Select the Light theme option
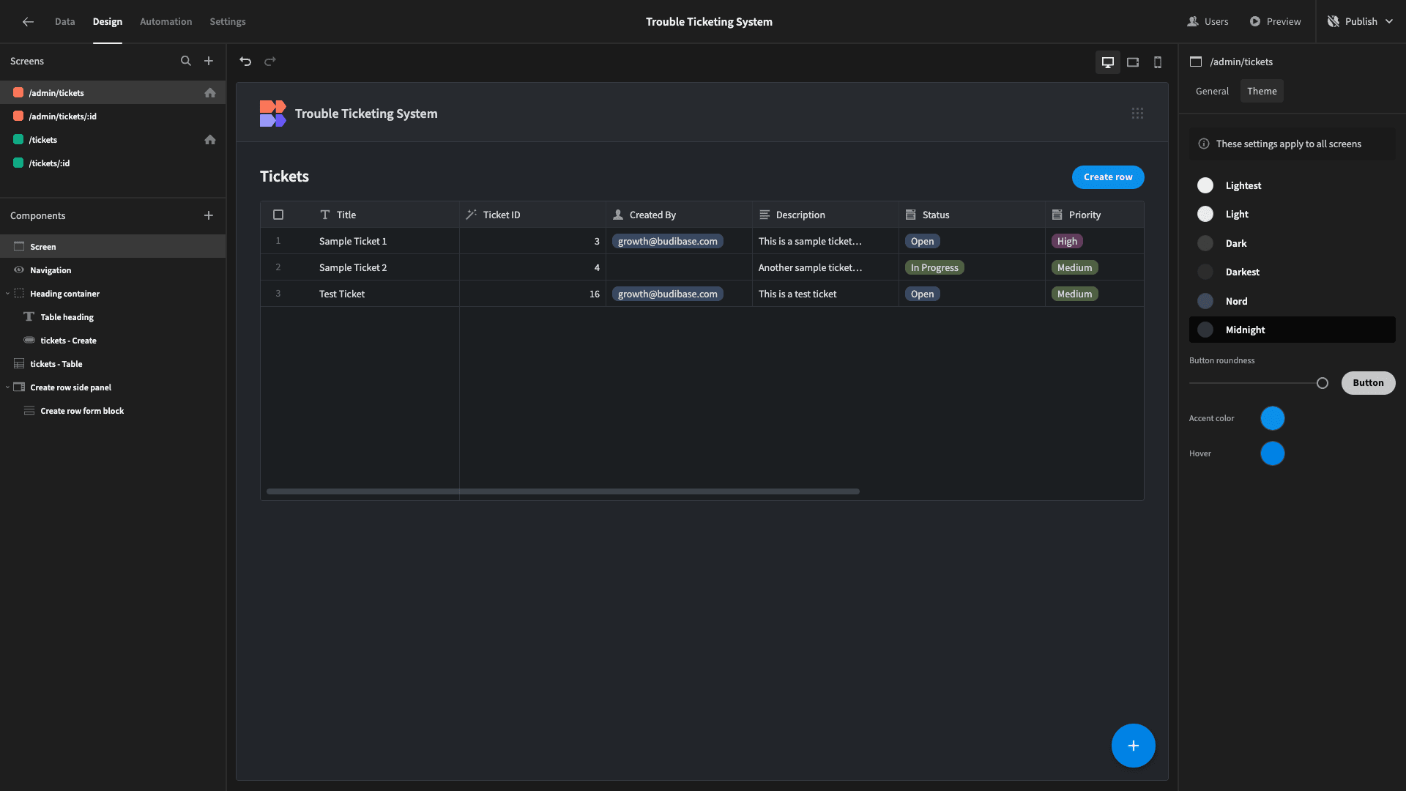Screen dimensions: 1406x791 (x=1292, y=214)
